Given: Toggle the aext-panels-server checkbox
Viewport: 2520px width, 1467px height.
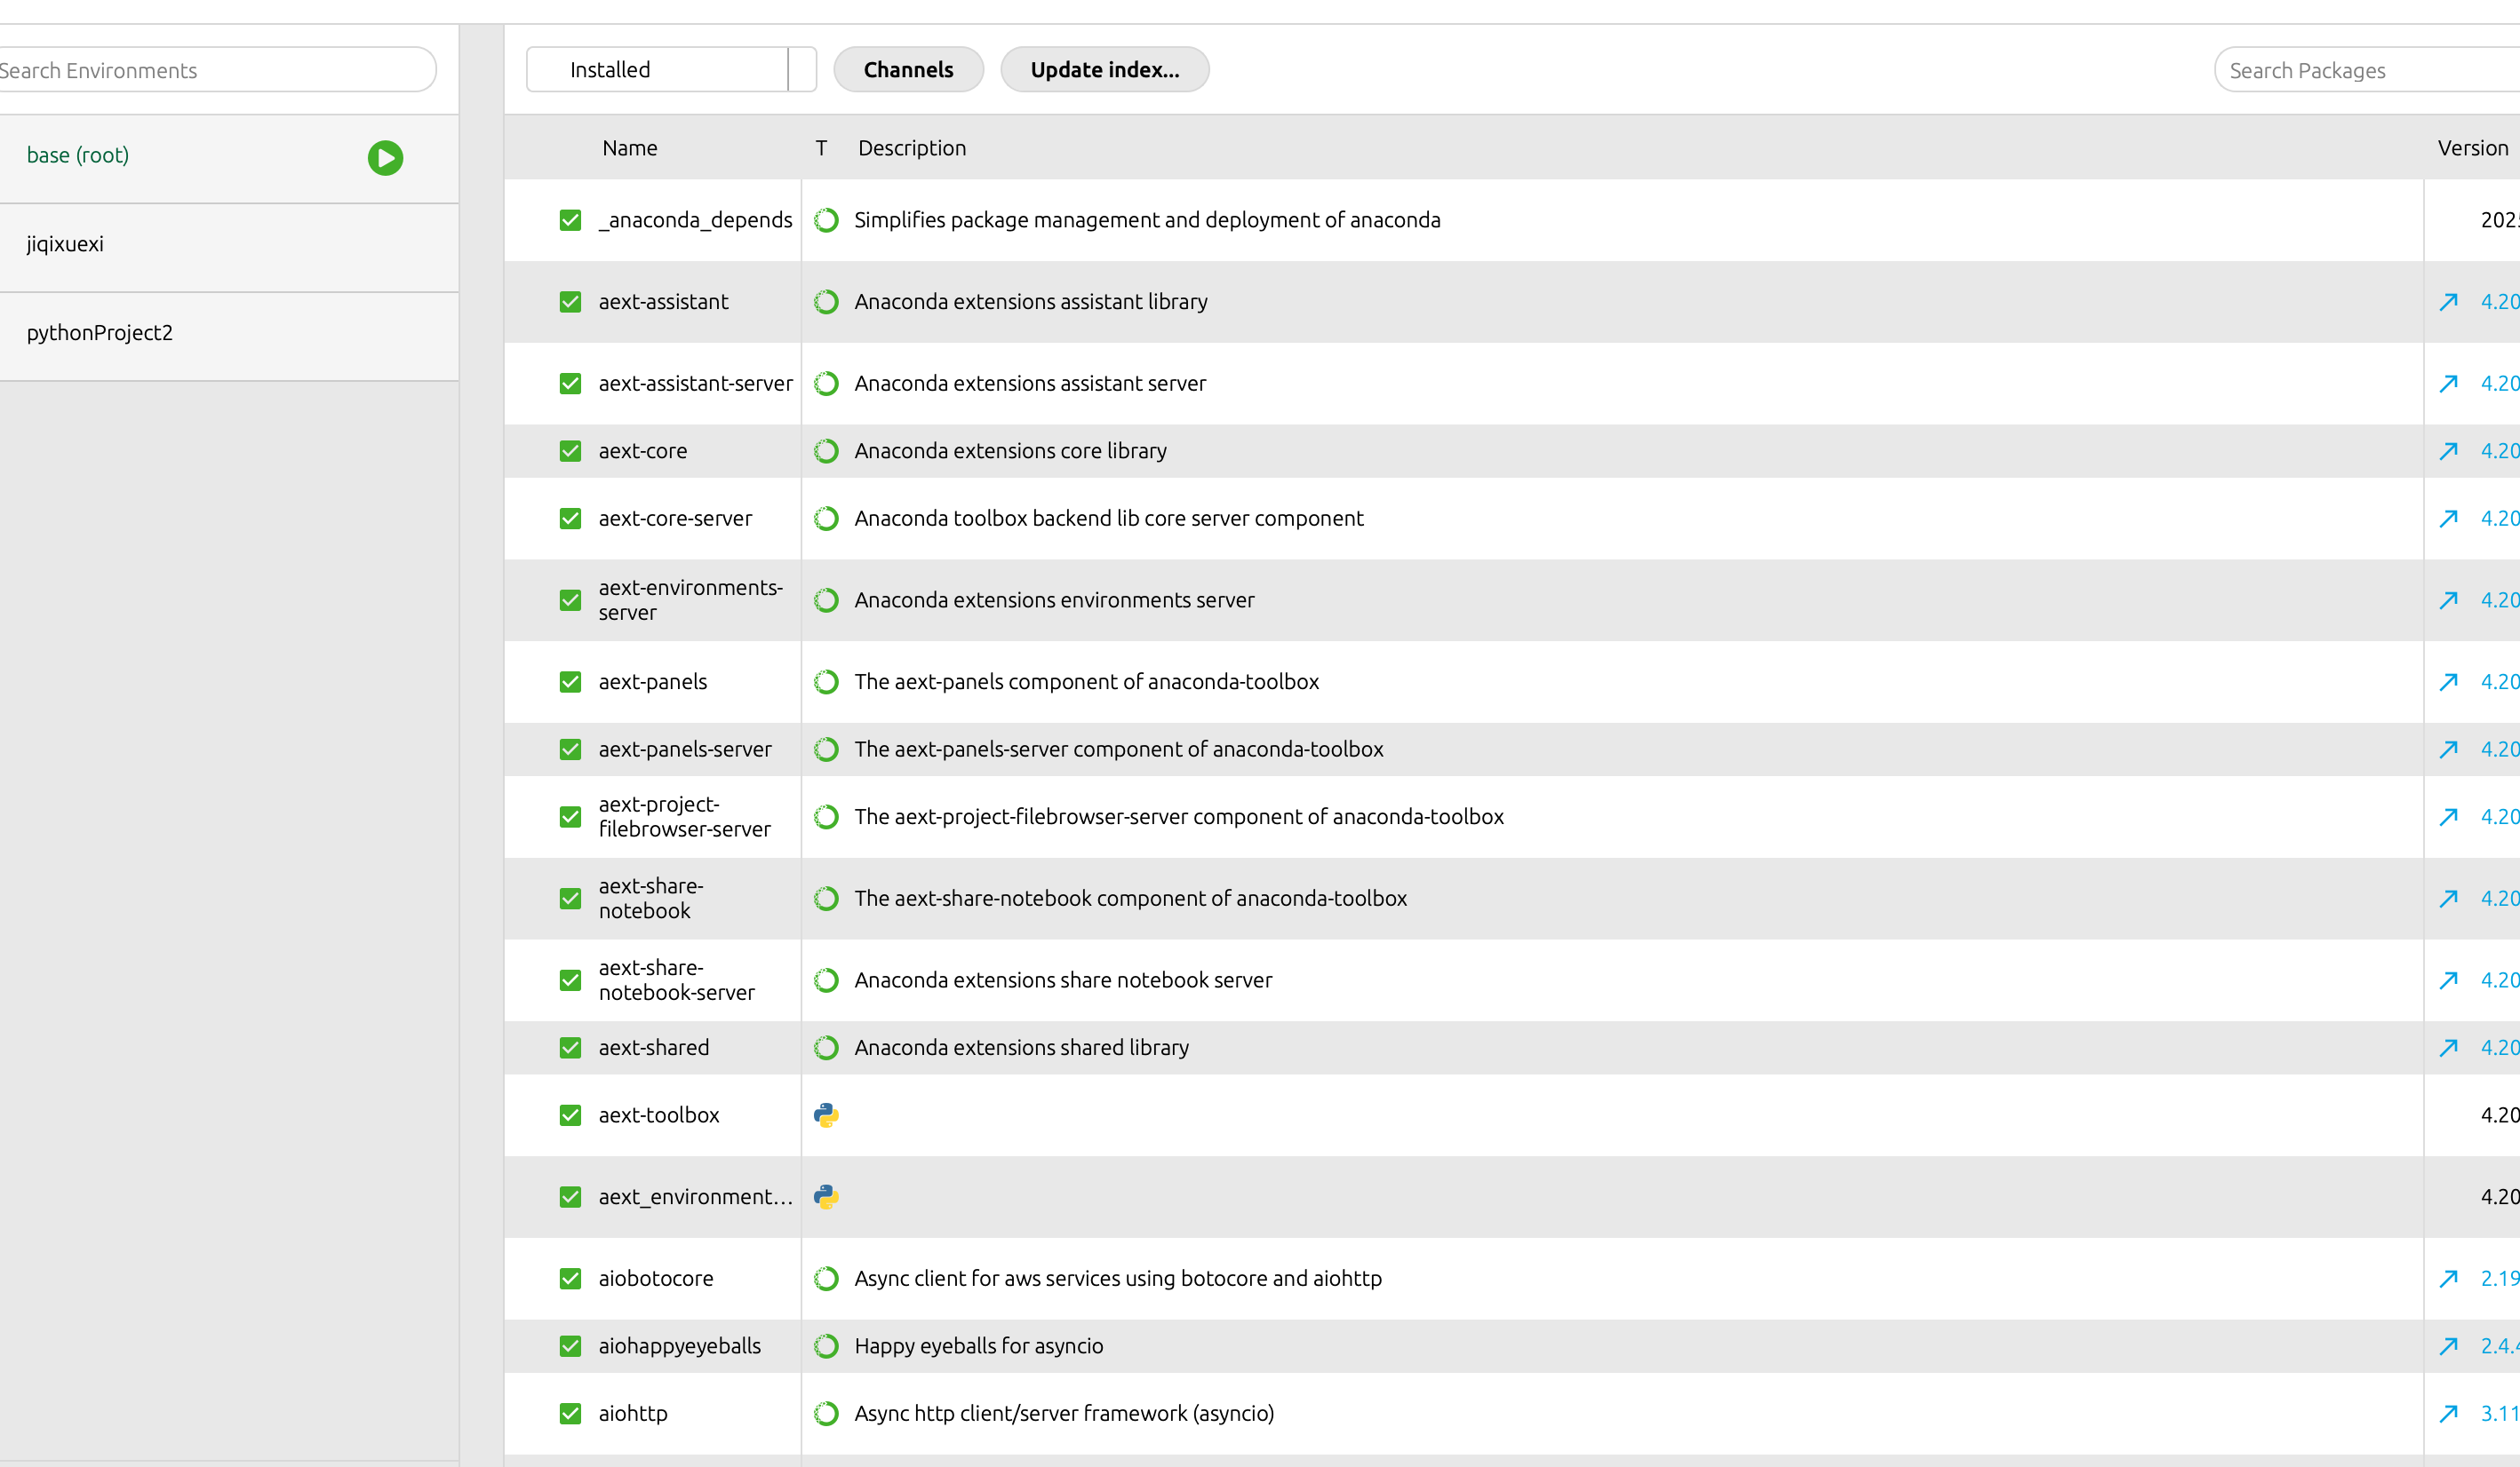Looking at the screenshot, I should click(570, 749).
